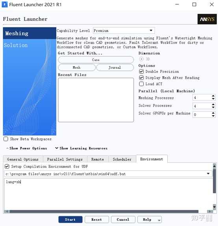
Task: Click the Cancel button
Action: coord(123,219)
